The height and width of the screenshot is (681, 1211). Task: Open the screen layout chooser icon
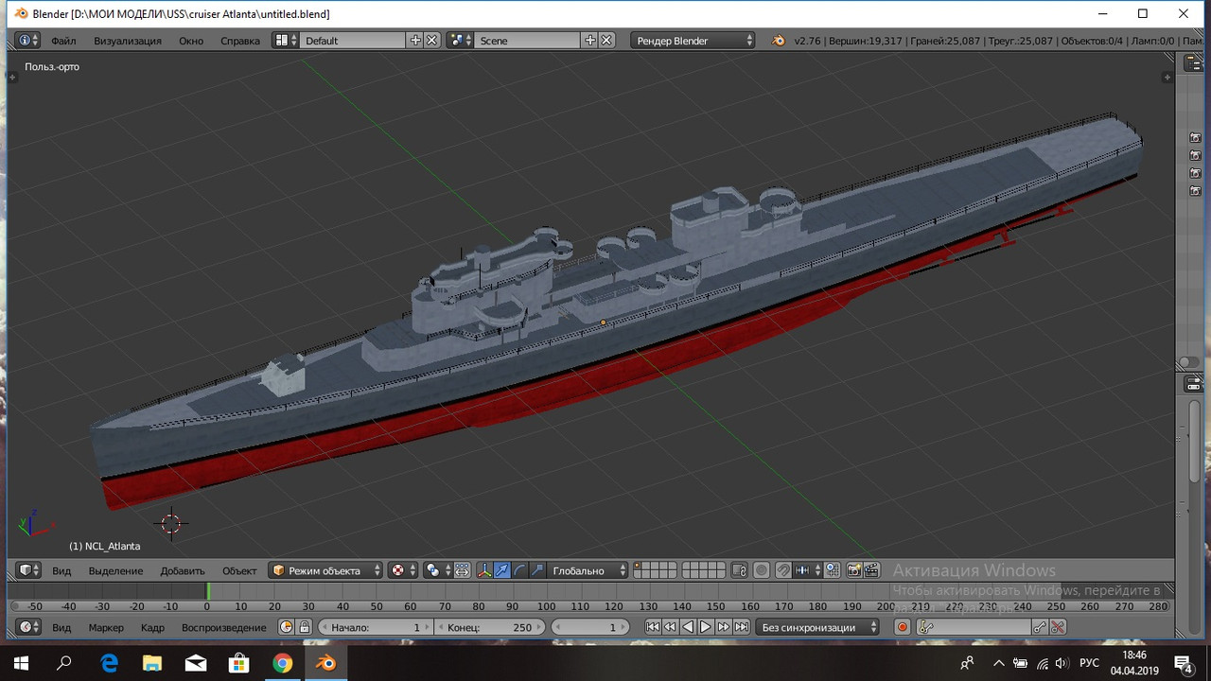(x=285, y=41)
